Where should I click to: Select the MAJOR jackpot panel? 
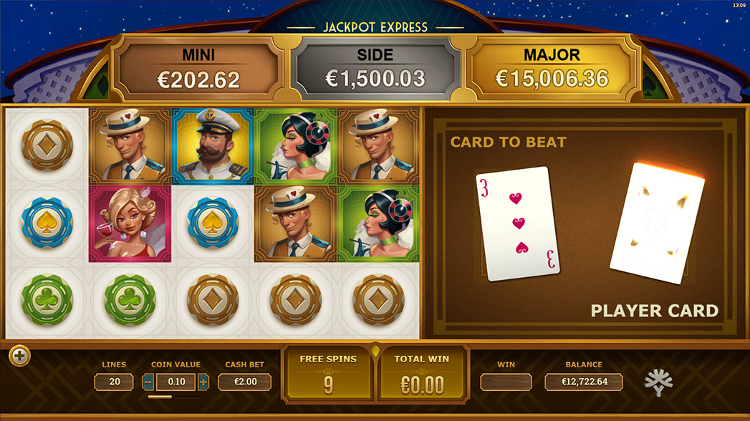point(552,68)
